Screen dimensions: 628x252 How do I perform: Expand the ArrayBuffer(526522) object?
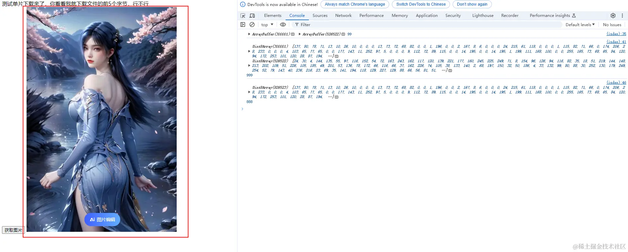300,34
